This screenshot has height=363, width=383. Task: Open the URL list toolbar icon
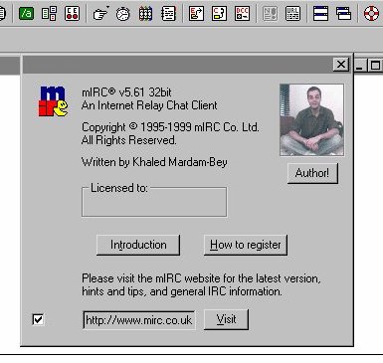click(292, 13)
